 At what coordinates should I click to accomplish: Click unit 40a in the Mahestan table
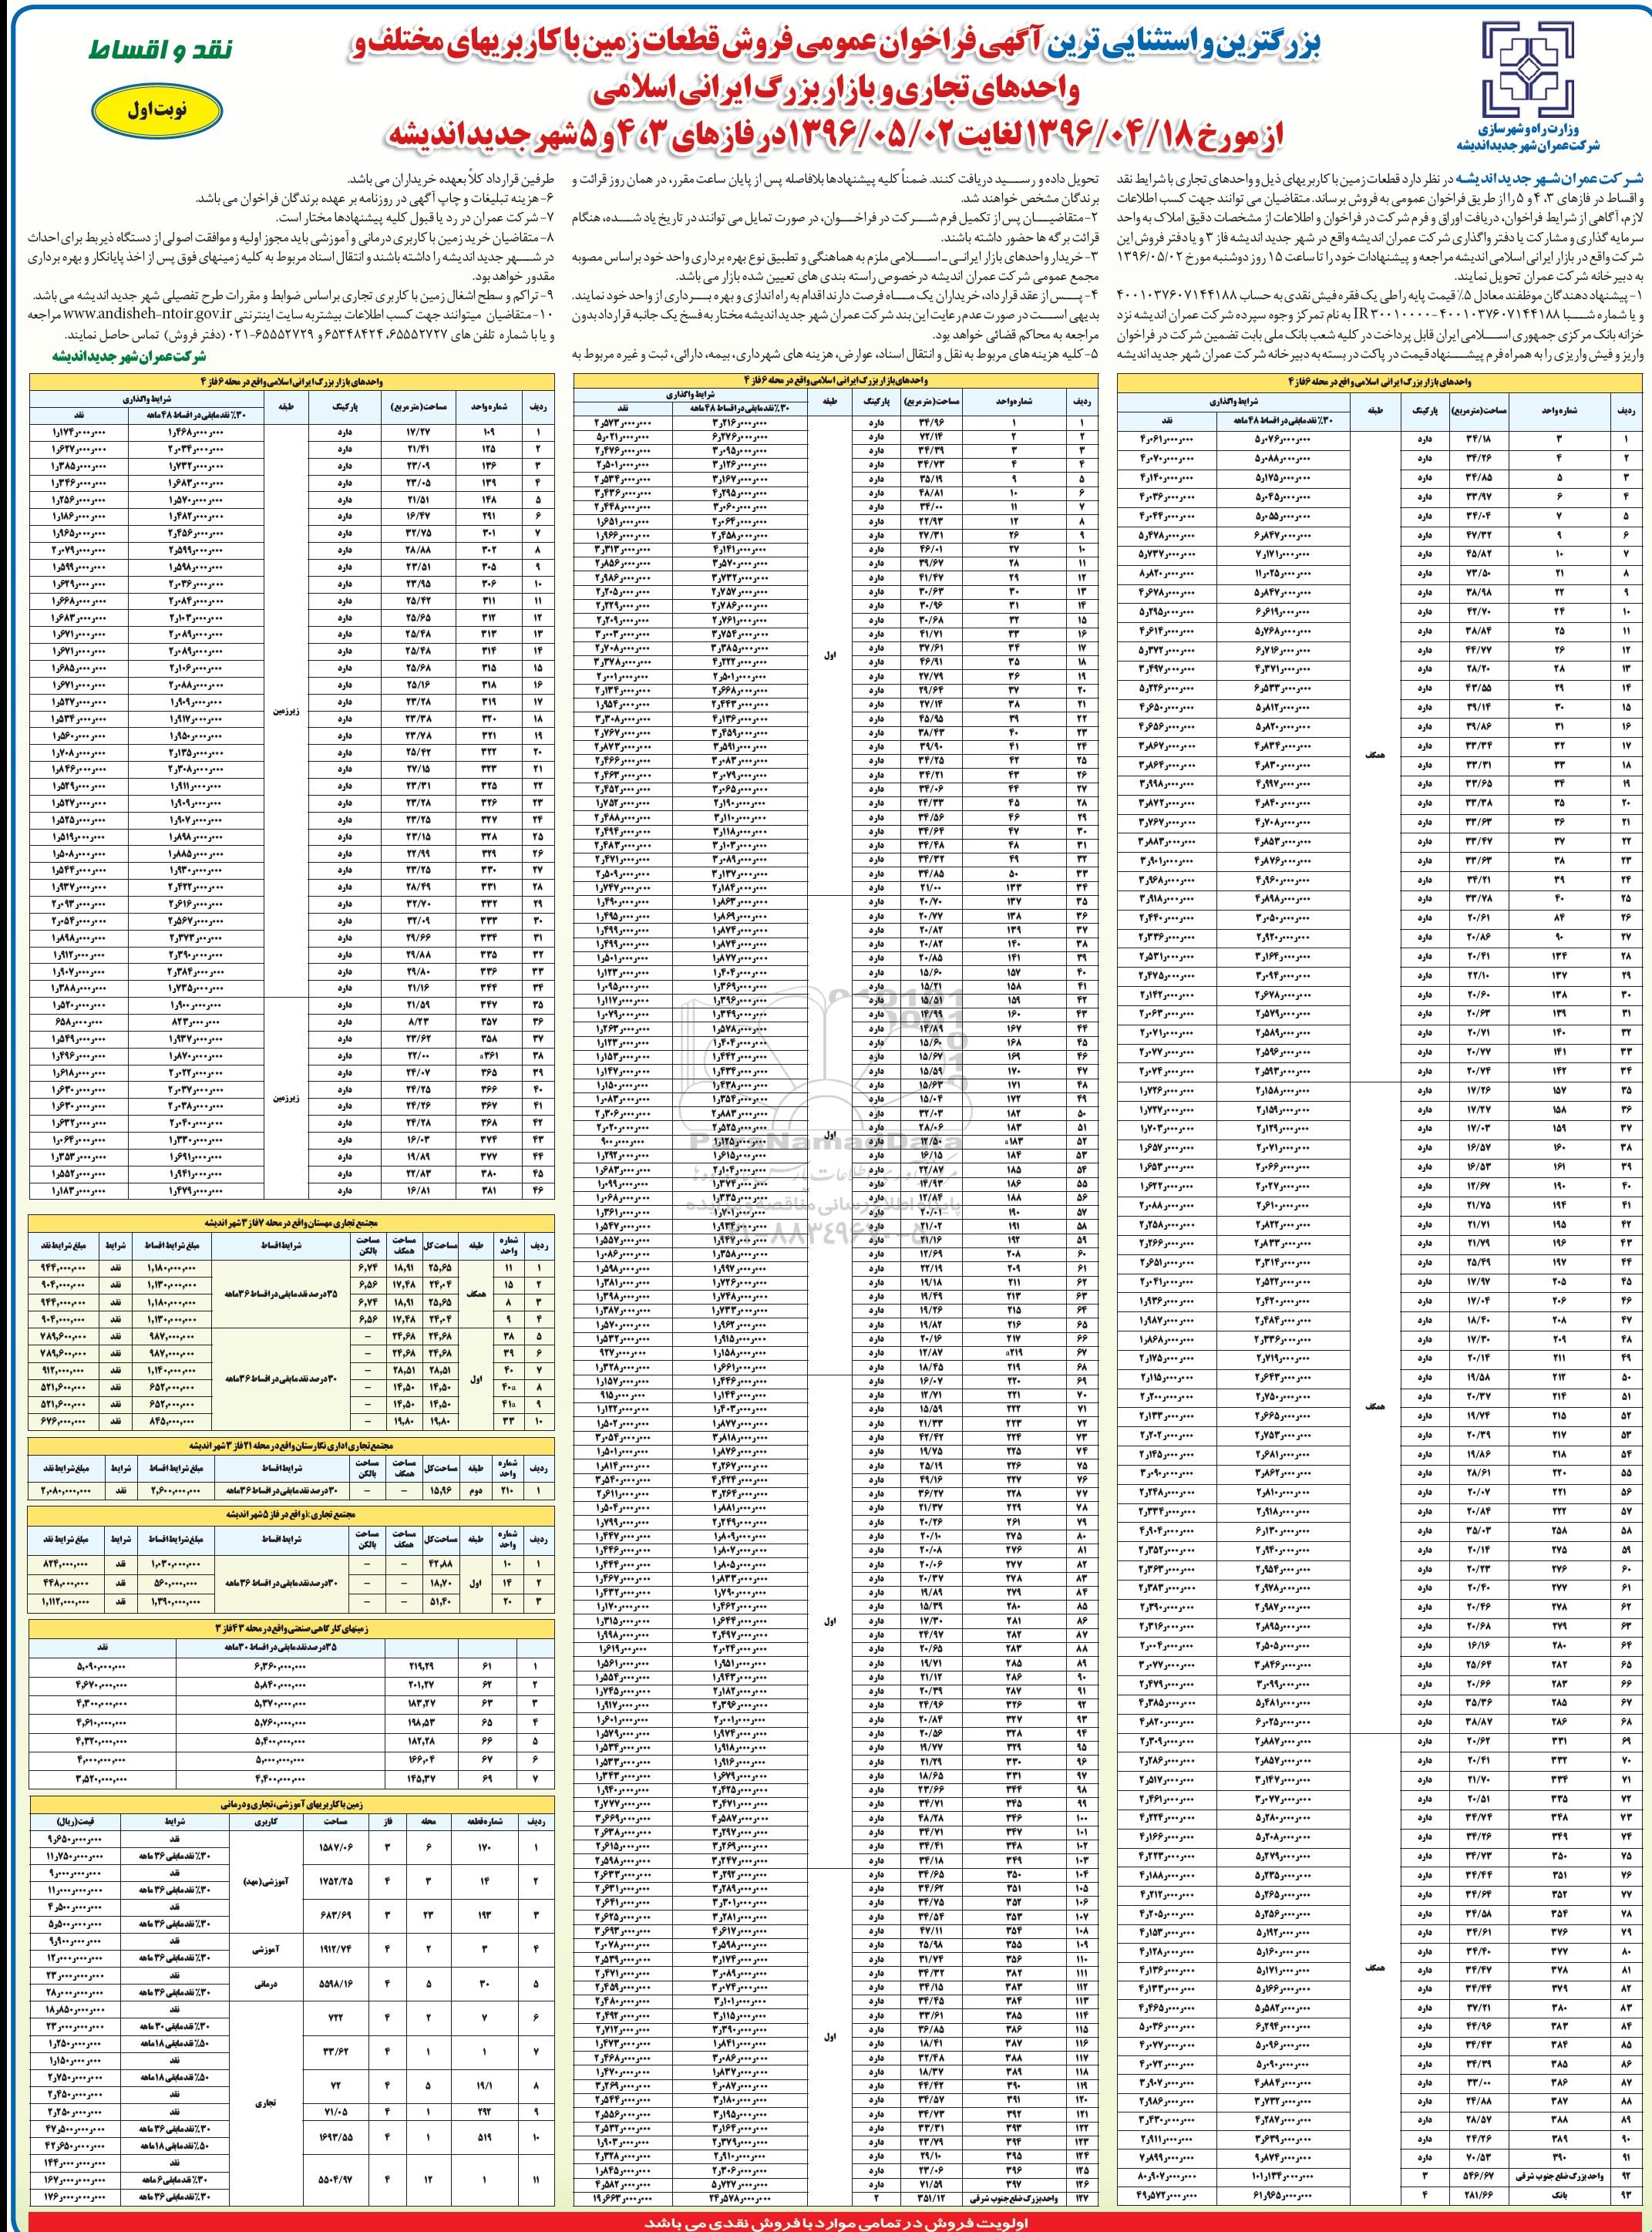coord(507,1388)
